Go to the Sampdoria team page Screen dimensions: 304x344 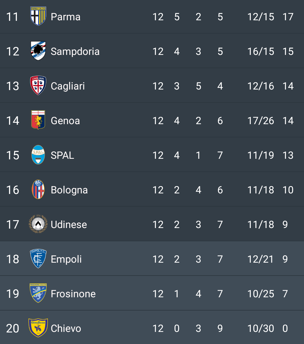coord(75,52)
